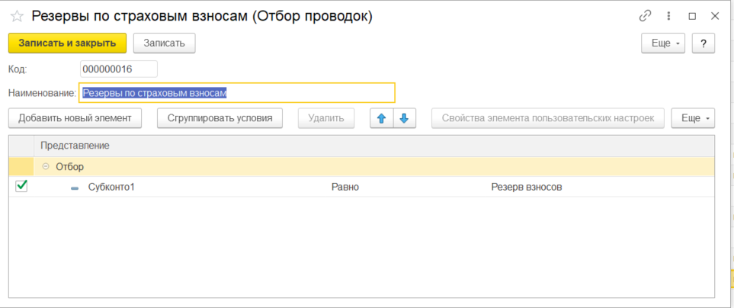This screenshot has width=734, height=308.
Task: Click Записать и закрыть button
Action: click(67, 43)
